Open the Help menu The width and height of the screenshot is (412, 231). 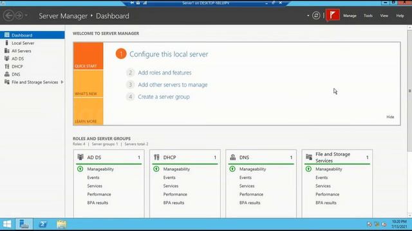coord(400,15)
